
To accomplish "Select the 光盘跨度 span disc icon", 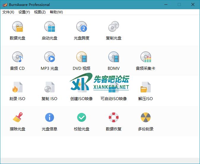I will 82,27.
